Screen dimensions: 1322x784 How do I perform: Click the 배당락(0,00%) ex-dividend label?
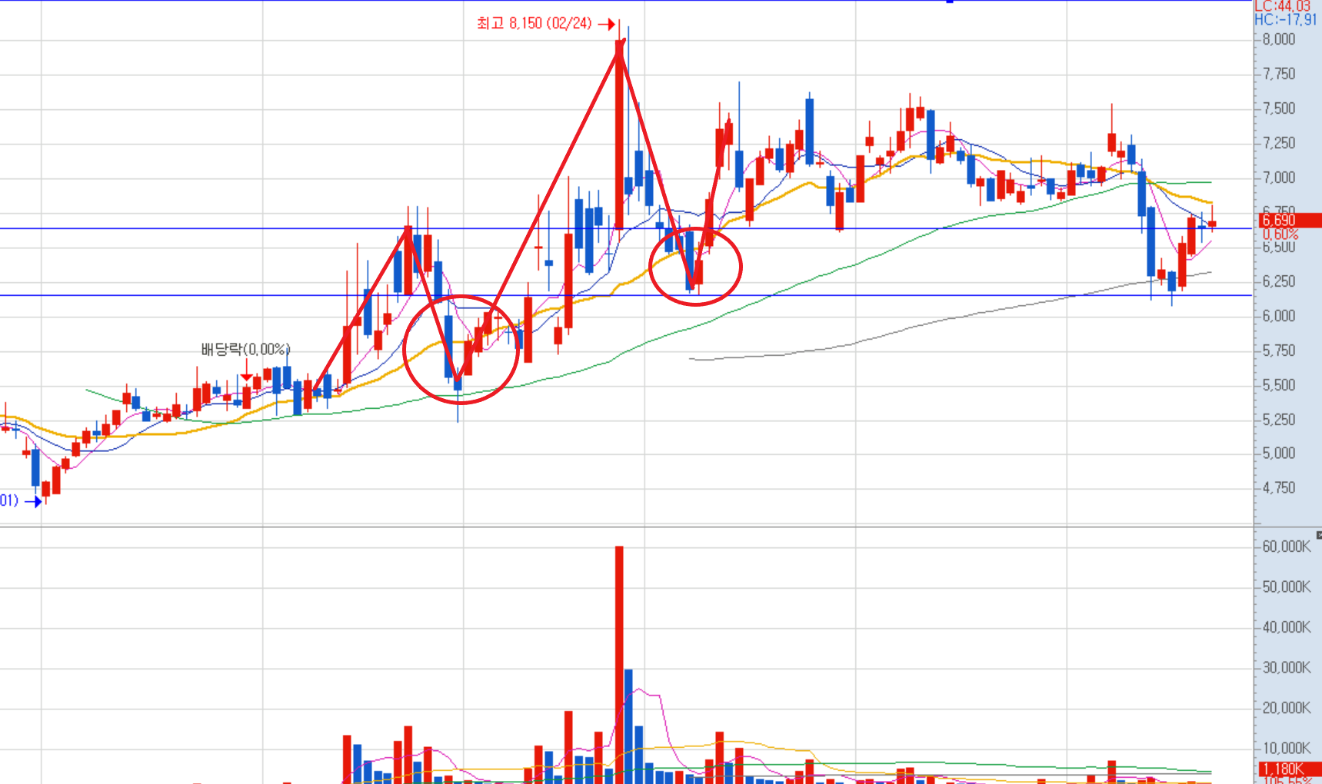click(x=245, y=350)
